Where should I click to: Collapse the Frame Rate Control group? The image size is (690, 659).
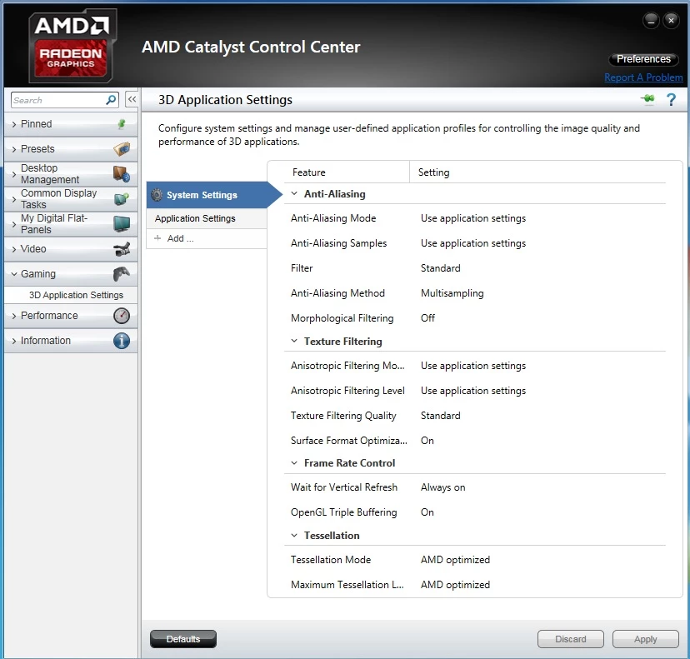[294, 462]
